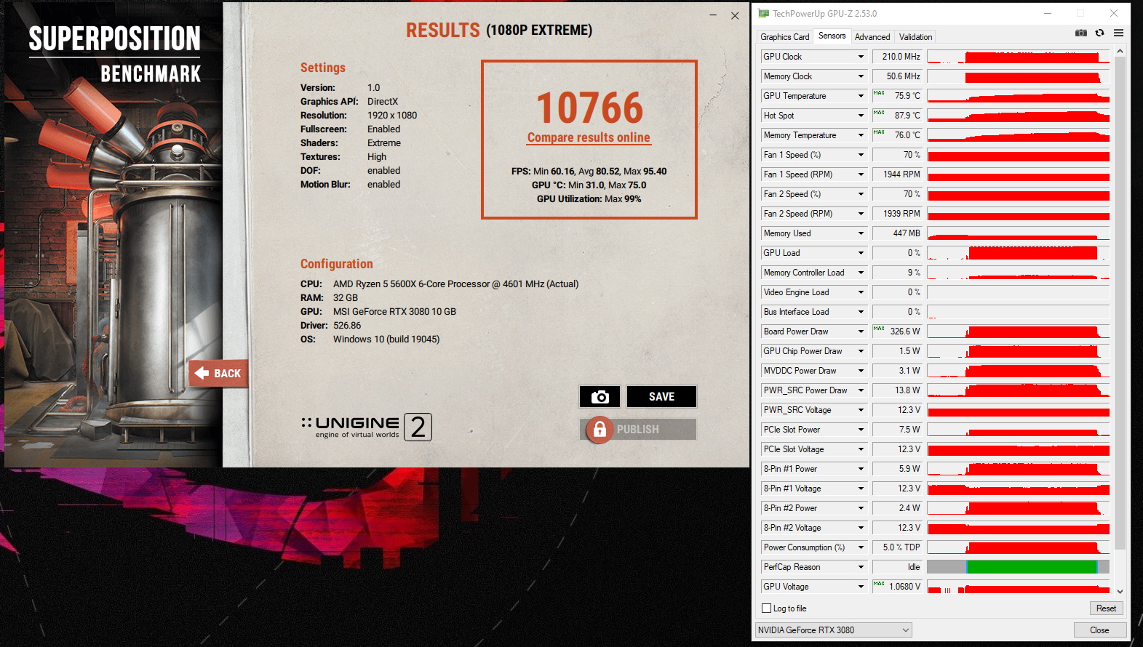Click the Memory Used value 447 MB
The height and width of the screenshot is (647, 1143).
pyautogui.click(x=897, y=233)
